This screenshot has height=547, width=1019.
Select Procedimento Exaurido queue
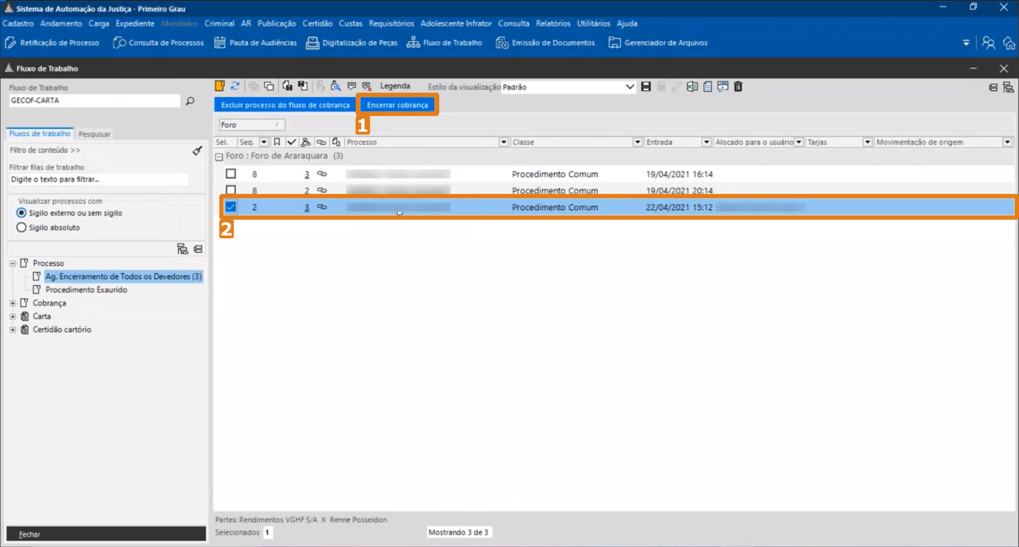pyautogui.click(x=86, y=290)
